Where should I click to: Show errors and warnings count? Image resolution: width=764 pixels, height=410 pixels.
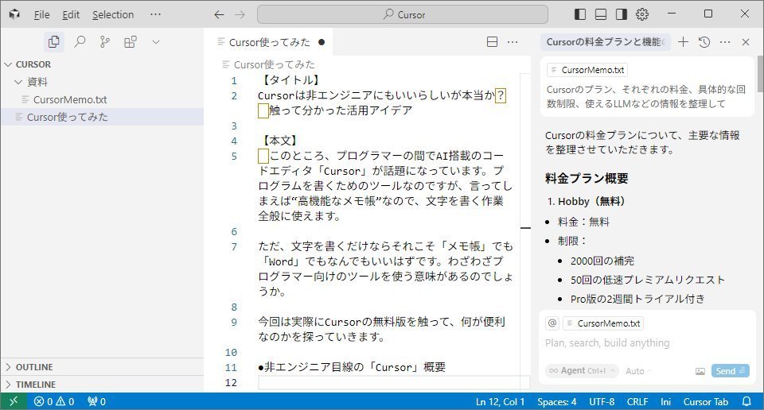54,401
